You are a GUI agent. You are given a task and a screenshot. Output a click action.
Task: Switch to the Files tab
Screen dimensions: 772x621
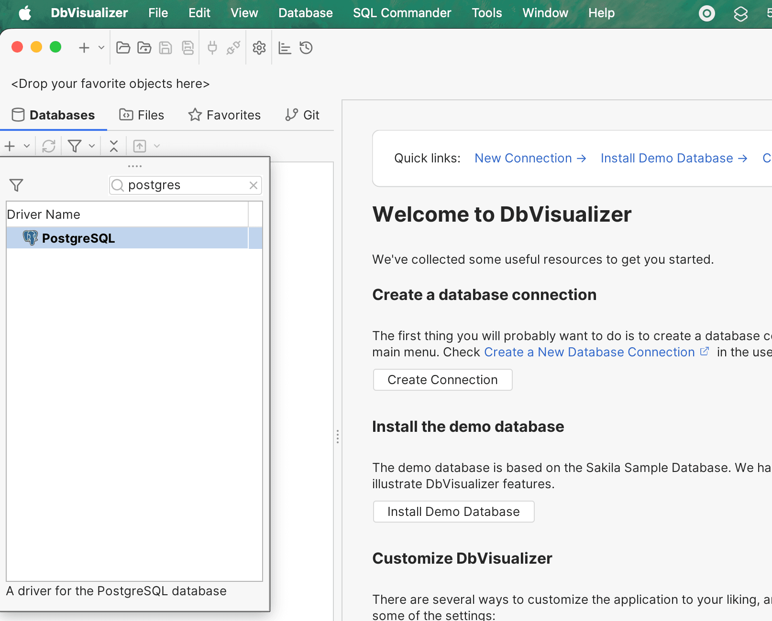[142, 115]
